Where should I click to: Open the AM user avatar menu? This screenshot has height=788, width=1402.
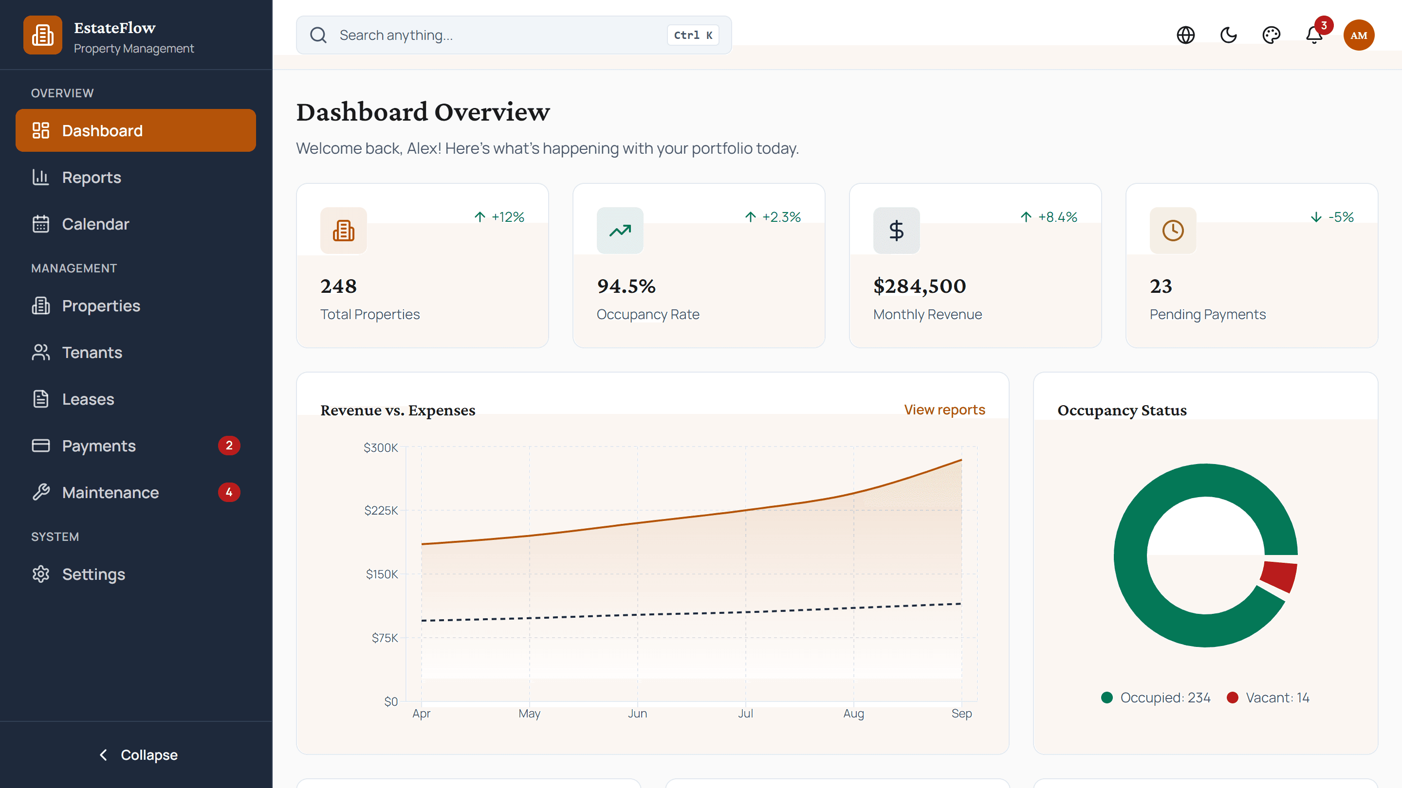1359,35
